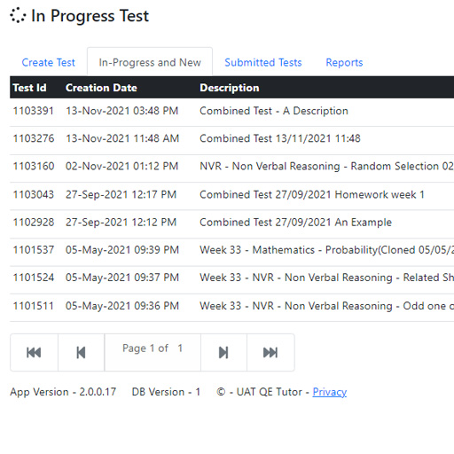The height and width of the screenshot is (454, 454).
Task: Go to first page of results
Action: coord(34,352)
